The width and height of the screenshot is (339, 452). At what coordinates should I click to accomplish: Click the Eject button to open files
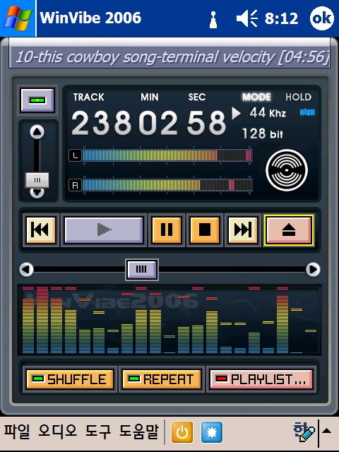pyautogui.click(x=289, y=230)
